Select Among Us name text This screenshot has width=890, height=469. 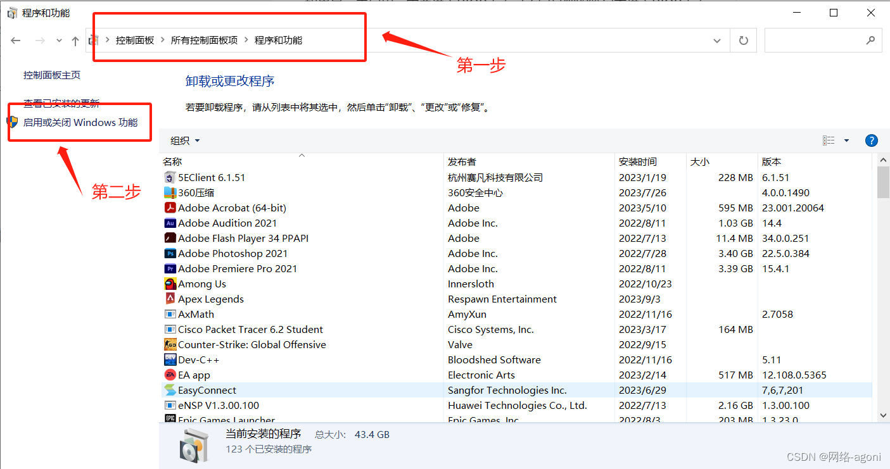click(202, 284)
